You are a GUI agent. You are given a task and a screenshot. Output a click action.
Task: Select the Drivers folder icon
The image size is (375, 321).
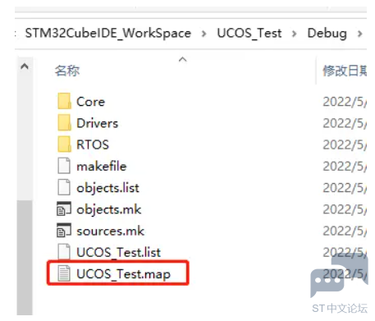(64, 122)
